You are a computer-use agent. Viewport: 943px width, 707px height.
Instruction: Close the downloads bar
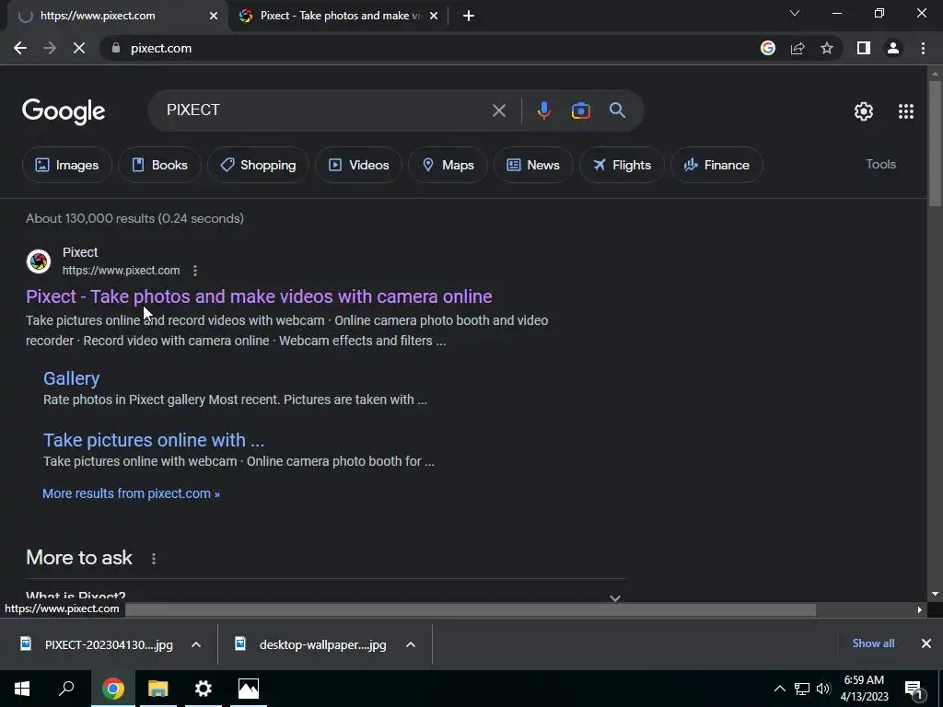tap(926, 643)
